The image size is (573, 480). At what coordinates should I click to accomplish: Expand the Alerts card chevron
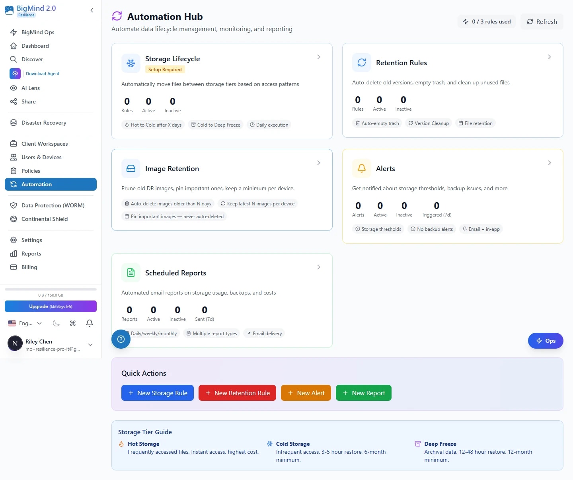tap(550, 163)
